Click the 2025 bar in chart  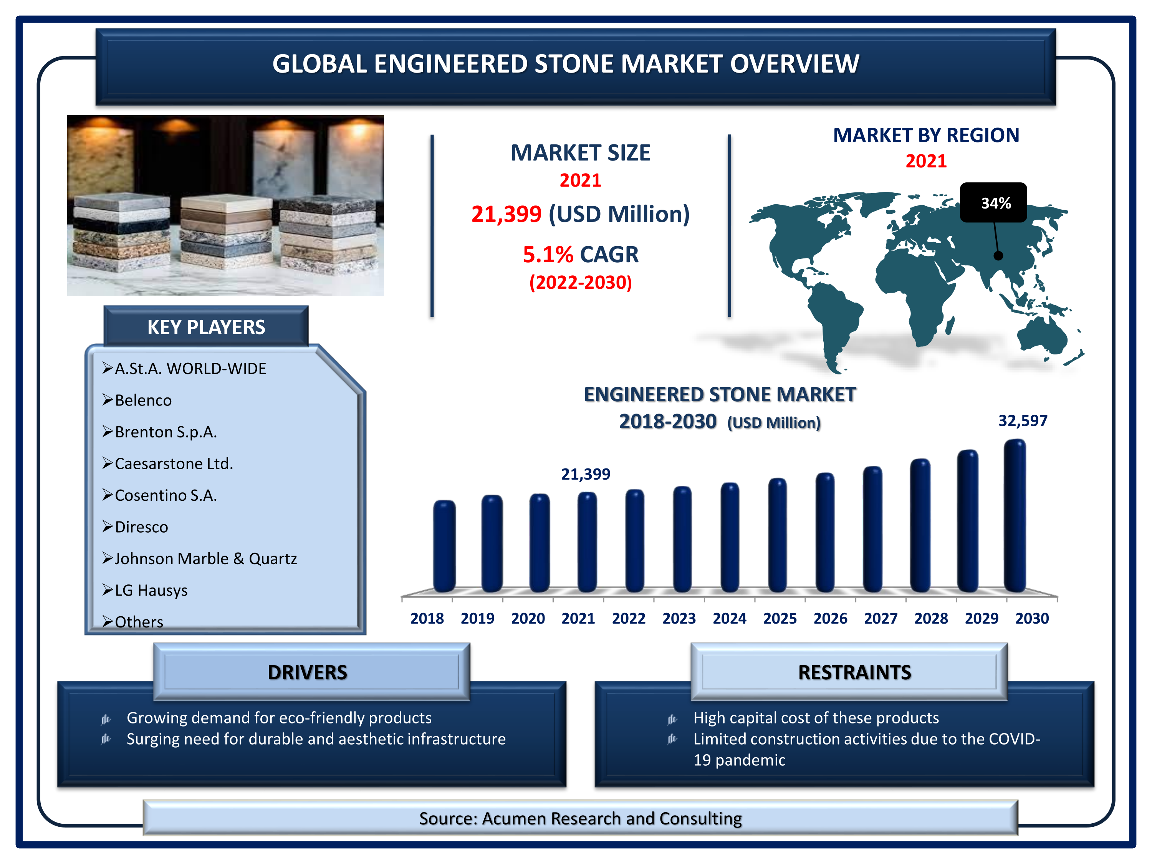777,535
